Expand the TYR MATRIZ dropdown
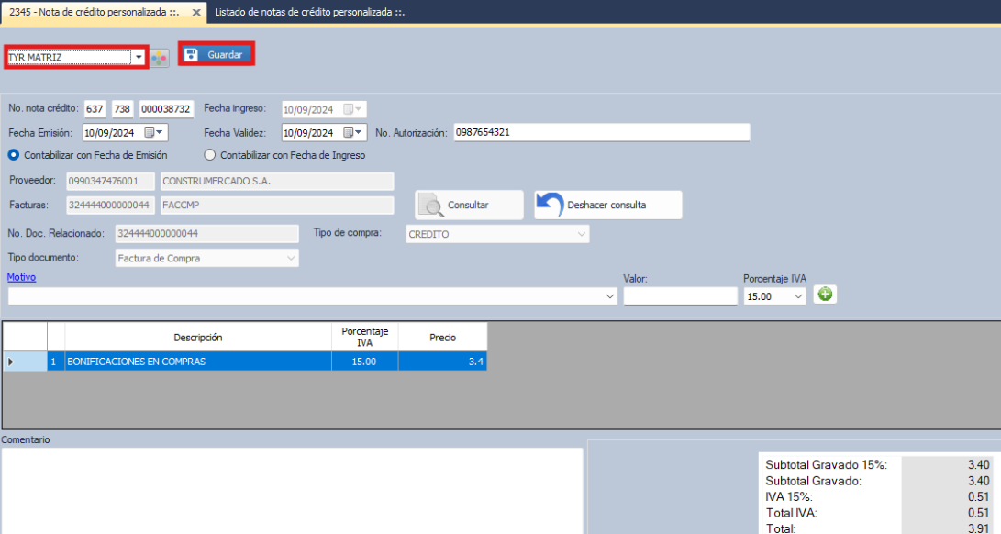The width and height of the screenshot is (1001, 534). 139,57
